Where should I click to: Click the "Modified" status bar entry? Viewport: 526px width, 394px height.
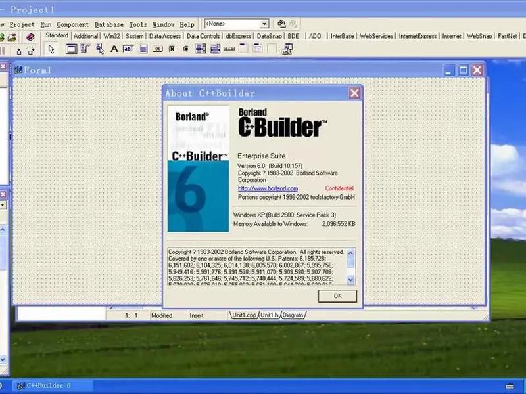(x=162, y=315)
